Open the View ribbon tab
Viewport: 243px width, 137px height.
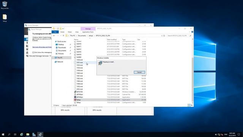pos(77,32)
